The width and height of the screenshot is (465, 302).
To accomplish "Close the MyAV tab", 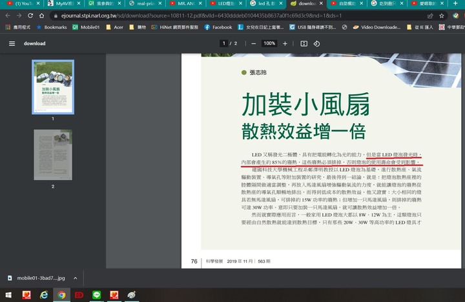I will click(79, 3).
